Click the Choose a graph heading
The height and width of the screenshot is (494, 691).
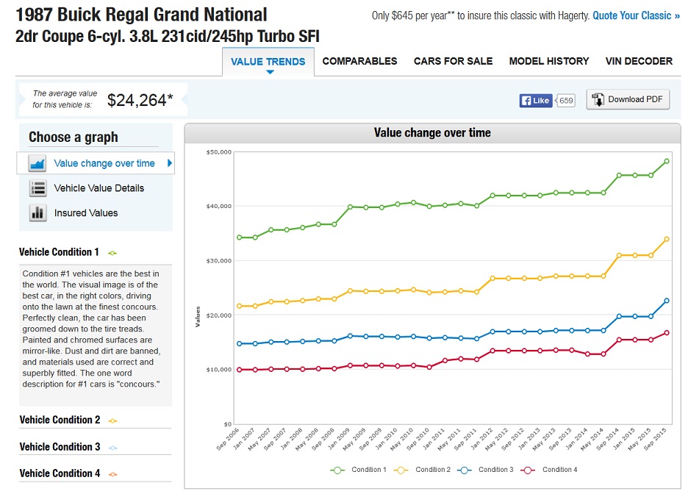[x=74, y=137]
